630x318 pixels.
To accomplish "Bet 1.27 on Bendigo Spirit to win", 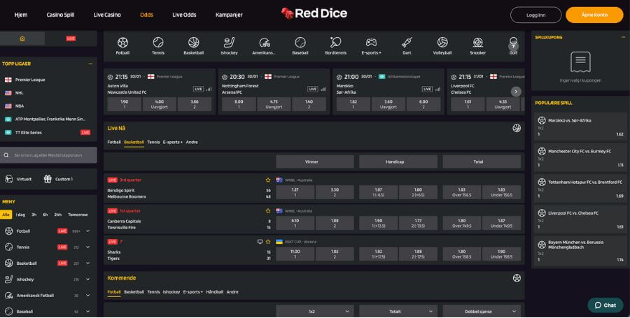I will pos(295,192).
